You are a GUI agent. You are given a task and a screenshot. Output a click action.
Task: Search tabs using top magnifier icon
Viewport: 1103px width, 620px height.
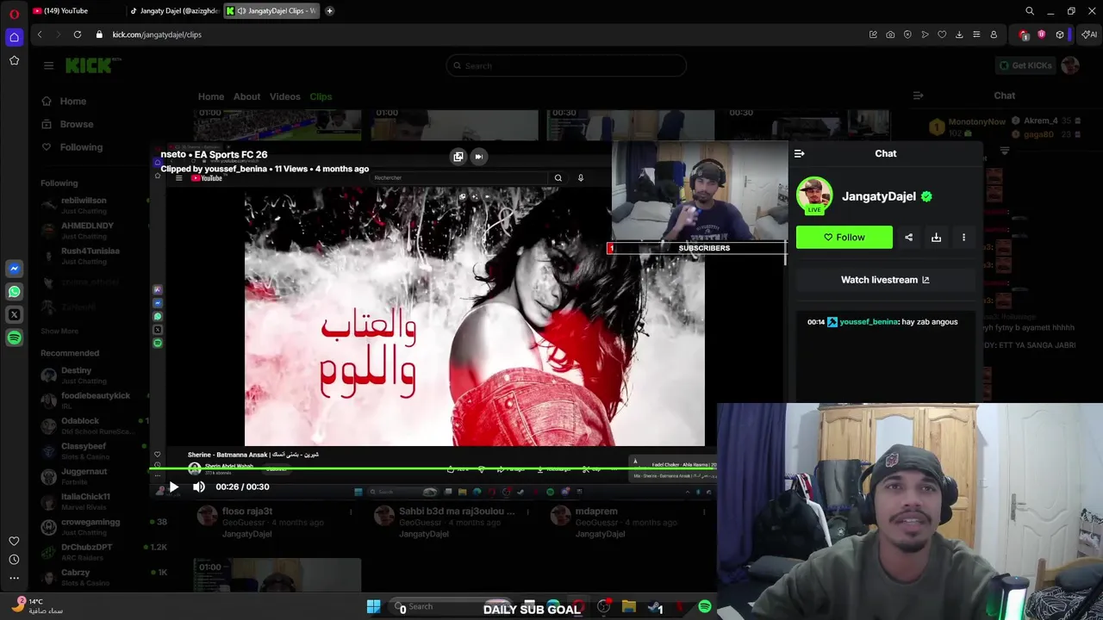coord(1029,11)
